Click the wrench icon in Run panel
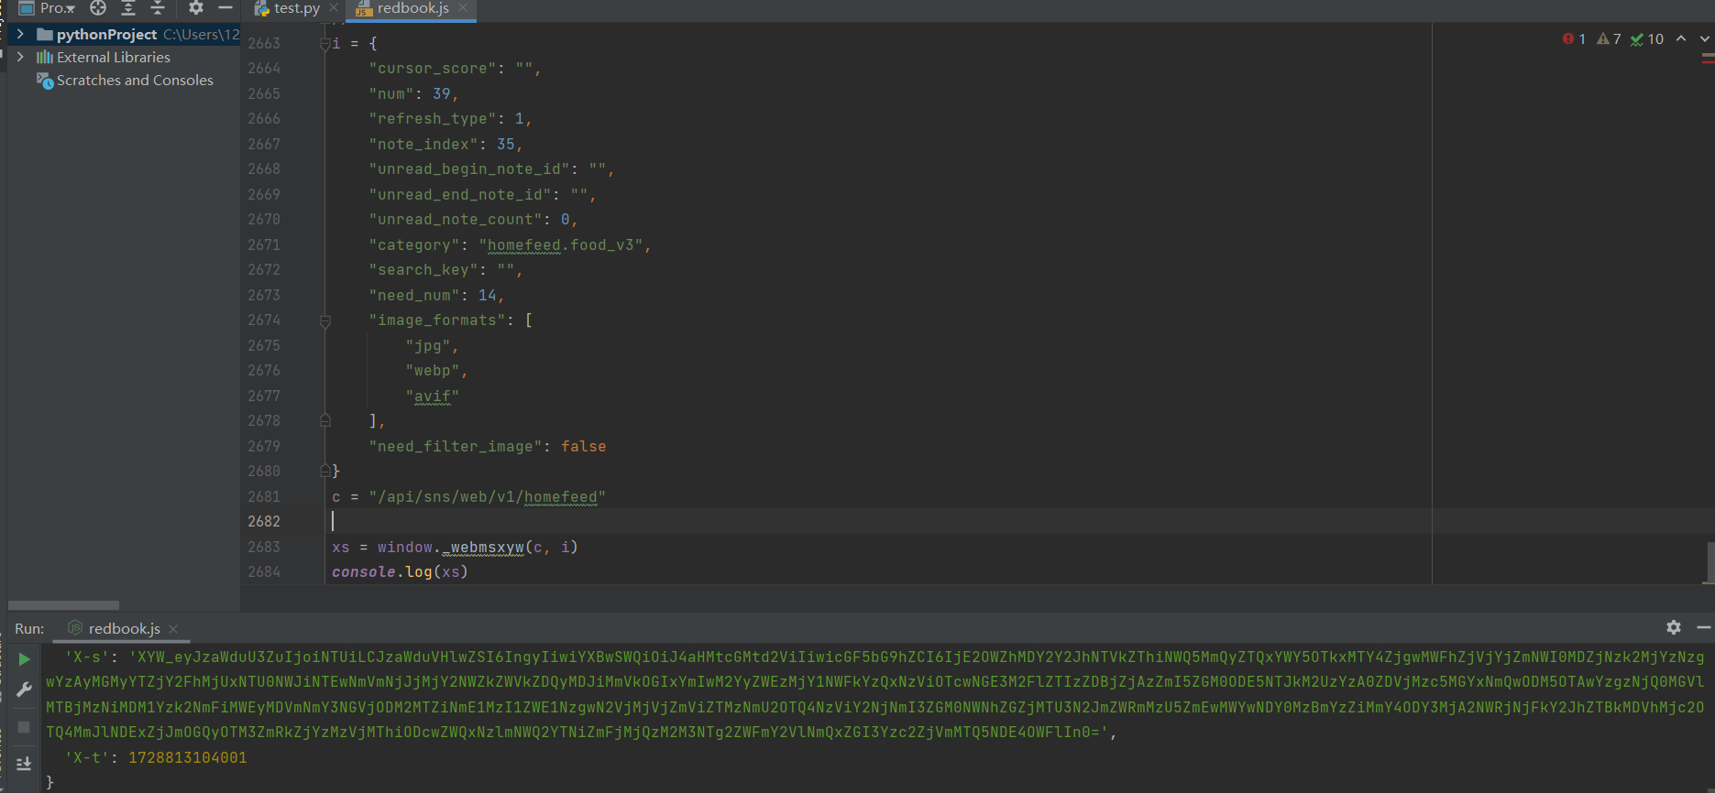Screen dimensions: 1715x793 pyautogui.click(x=25, y=690)
